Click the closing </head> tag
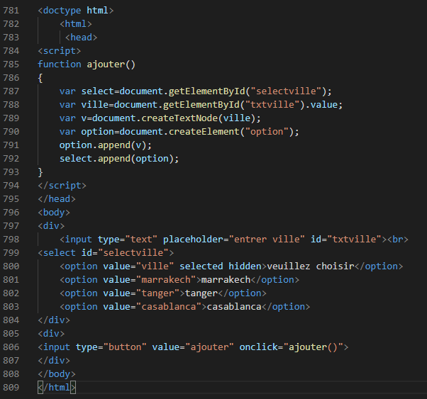 pos(57,199)
